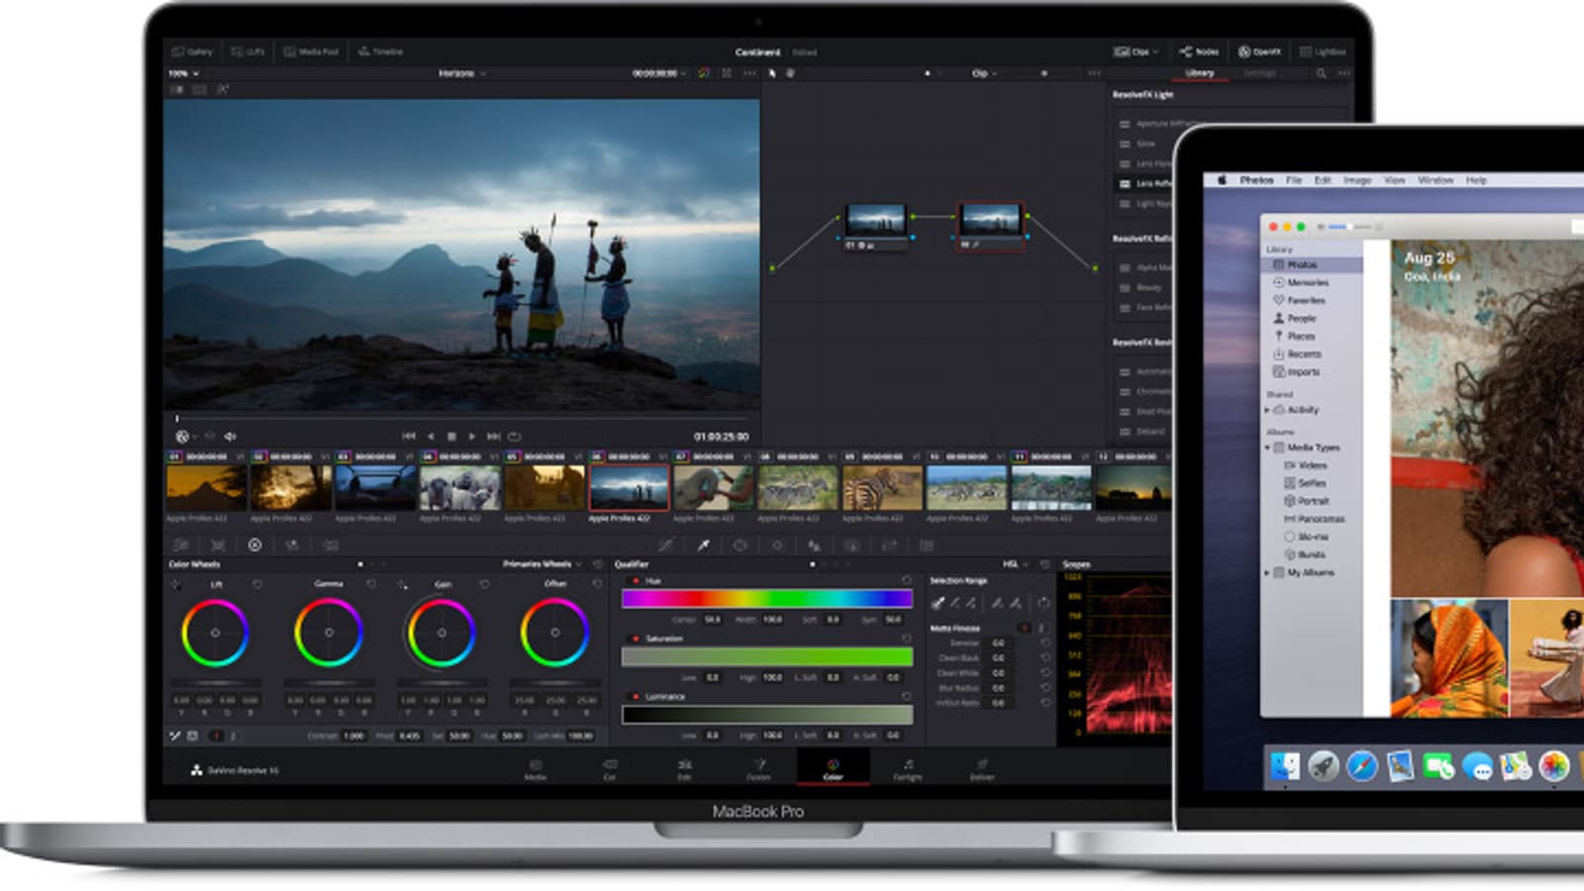Toggle loop playback in the viewer
This screenshot has width=1584, height=891.
point(514,437)
